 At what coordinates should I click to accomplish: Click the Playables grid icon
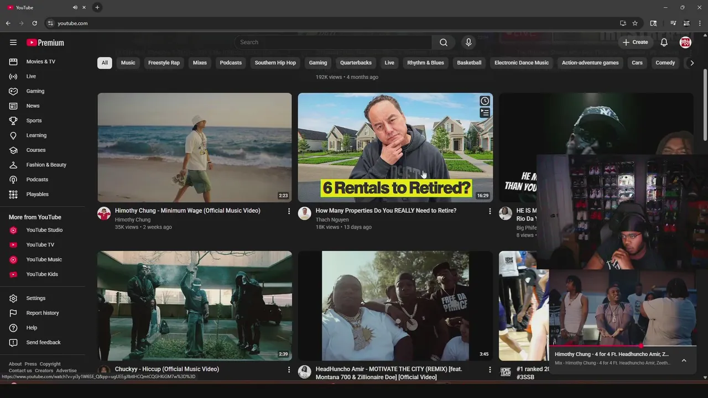pyautogui.click(x=13, y=195)
